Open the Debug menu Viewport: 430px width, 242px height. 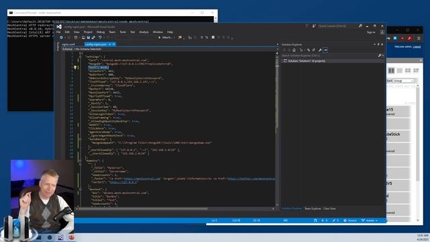(101, 32)
